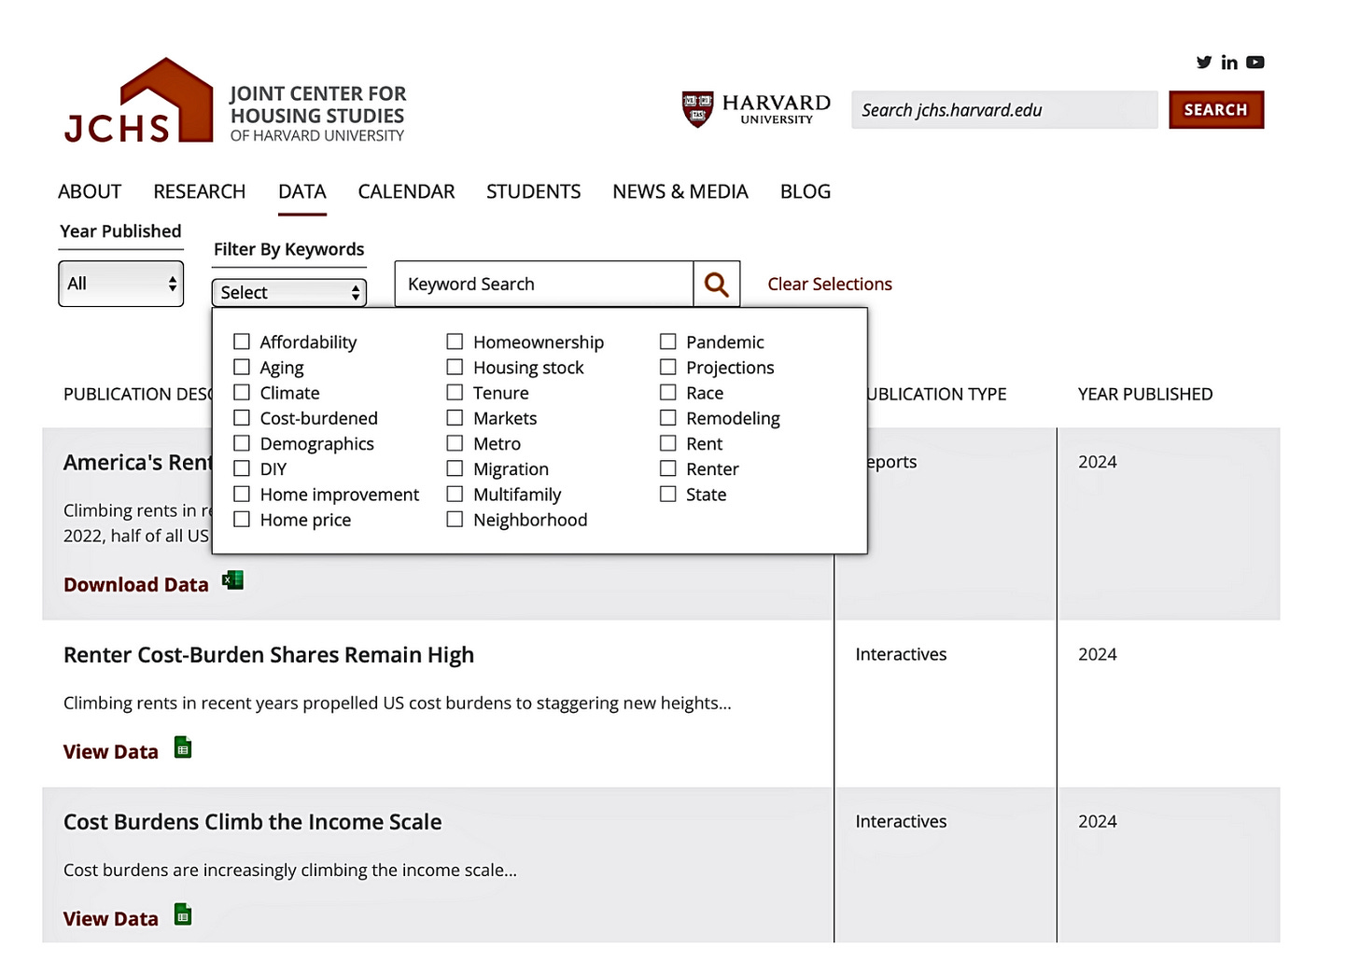This screenshot has width=1359, height=976.
Task: Click the Clear Selections link
Action: tap(830, 284)
